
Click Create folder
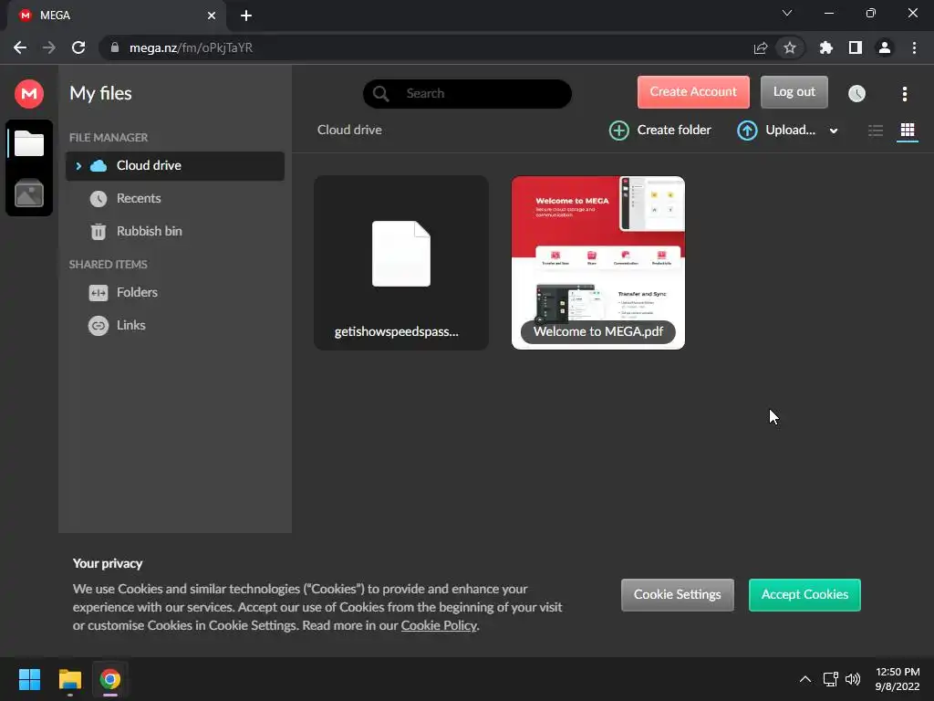click(x=660, y=130)
